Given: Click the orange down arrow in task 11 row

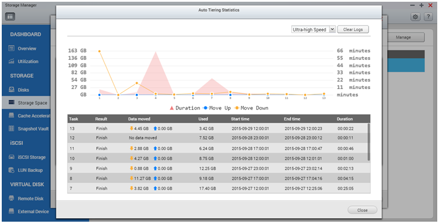Looking at the screenshot, I should coord(131,148).
